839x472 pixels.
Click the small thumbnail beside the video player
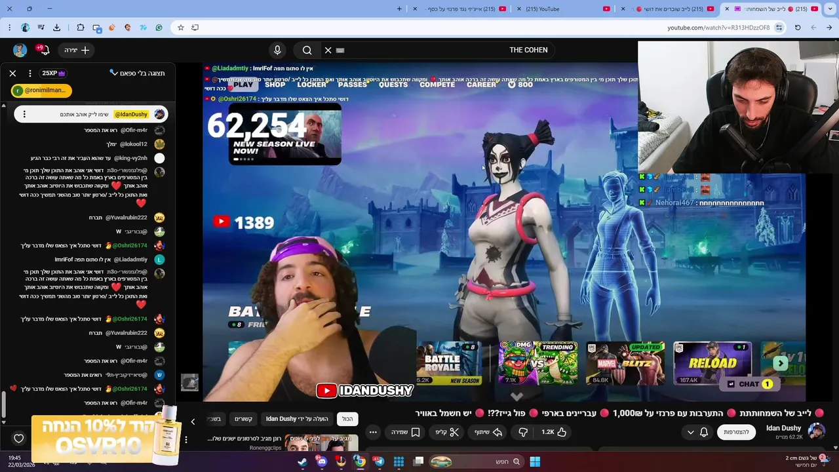[x=189, y=383]
